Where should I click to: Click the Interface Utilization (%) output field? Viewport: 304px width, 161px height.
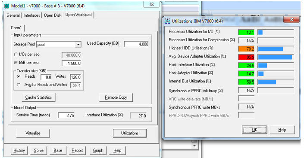(138, 115)
